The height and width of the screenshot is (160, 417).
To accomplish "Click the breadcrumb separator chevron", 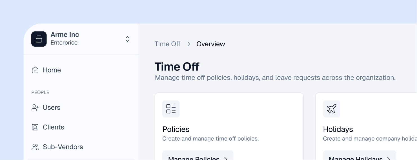I will (189, 44).
